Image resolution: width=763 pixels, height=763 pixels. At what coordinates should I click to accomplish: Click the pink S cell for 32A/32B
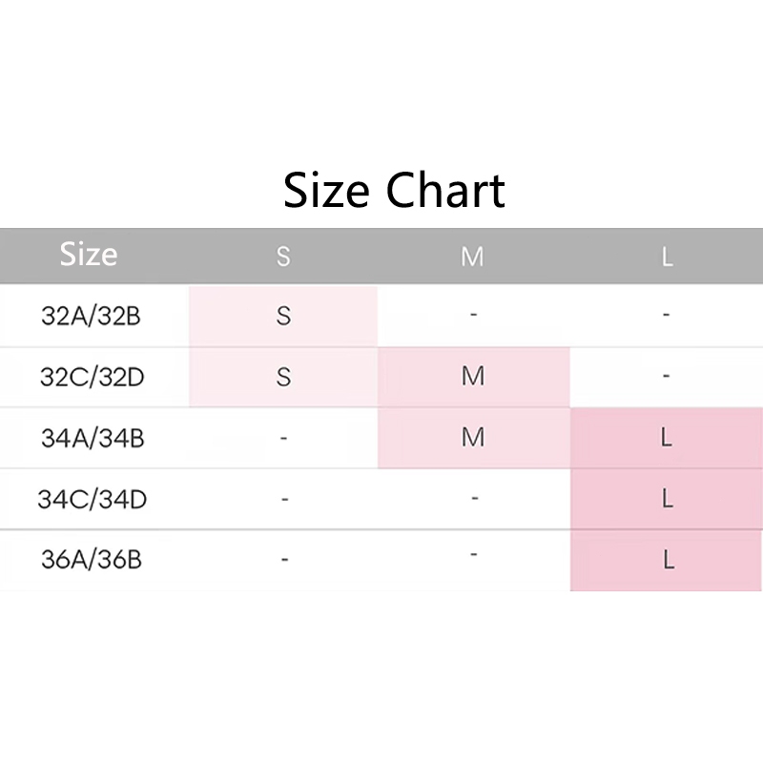point(283,317)
